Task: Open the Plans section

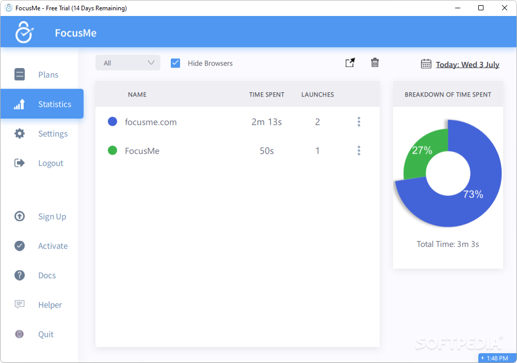Action: tap(48, 75)
